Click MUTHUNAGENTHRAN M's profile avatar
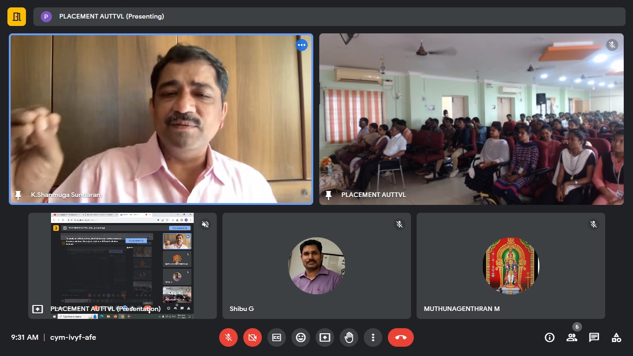Image resolution: width=633 pixels, height=356 pixels. [511, 266]
